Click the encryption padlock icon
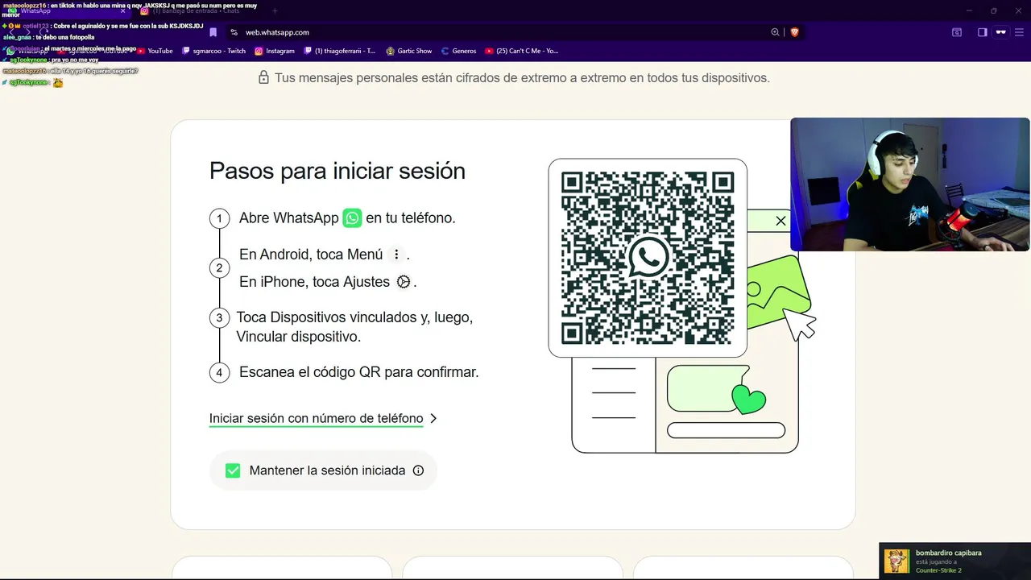This screenshot has height=580, width=1031. coord(263,78)
